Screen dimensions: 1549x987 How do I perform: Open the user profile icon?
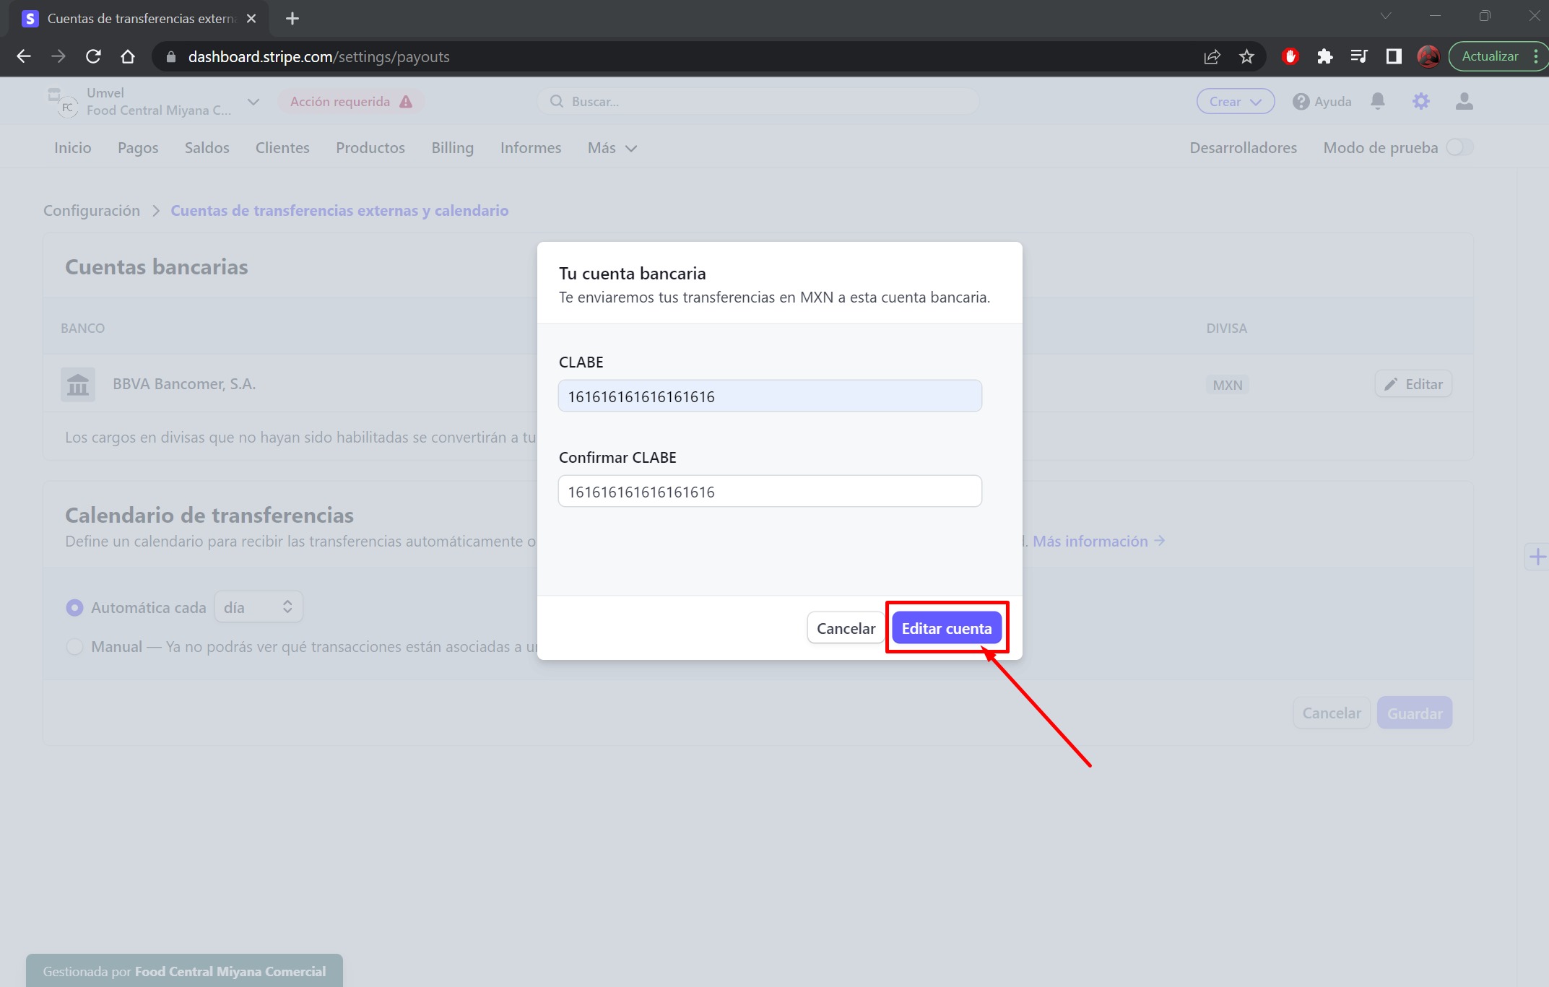coord(1464,101)
